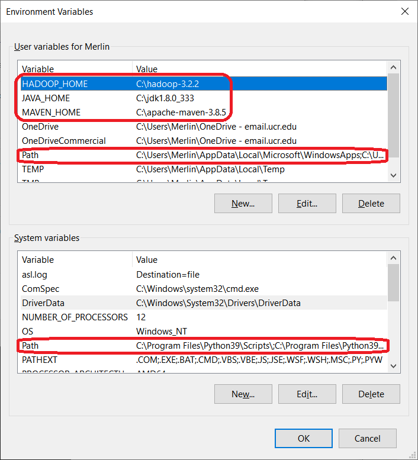This screenshot has width=418, height=460.
Task: Click New under System variables
Action: (x=243, y=394)
